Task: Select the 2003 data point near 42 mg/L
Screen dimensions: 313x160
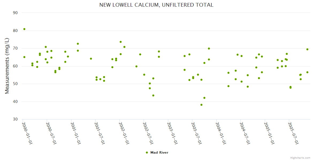Action: pos(204,98)
